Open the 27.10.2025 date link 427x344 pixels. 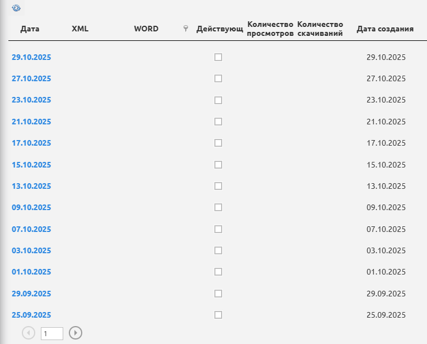tap(31, 78)
